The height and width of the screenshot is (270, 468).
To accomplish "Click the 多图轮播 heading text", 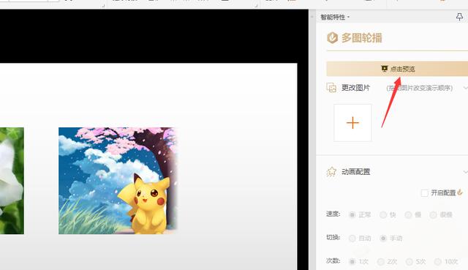I will click(362, 38).
